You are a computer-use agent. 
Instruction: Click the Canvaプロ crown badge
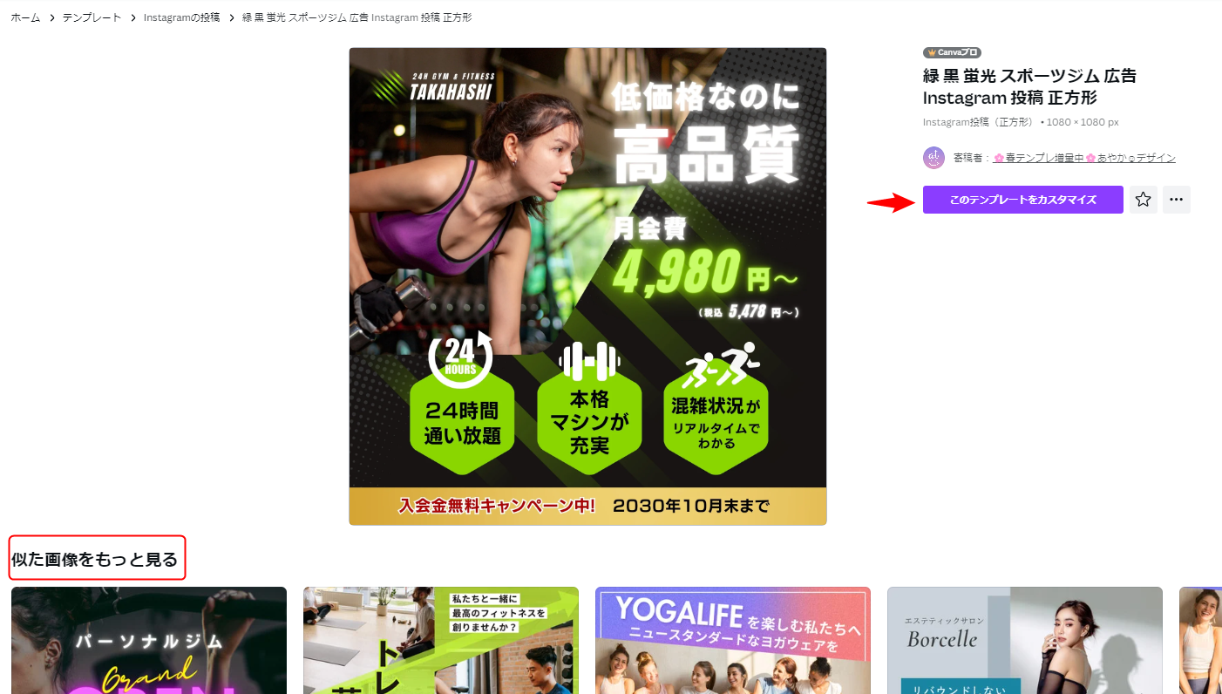click(952, 52)
